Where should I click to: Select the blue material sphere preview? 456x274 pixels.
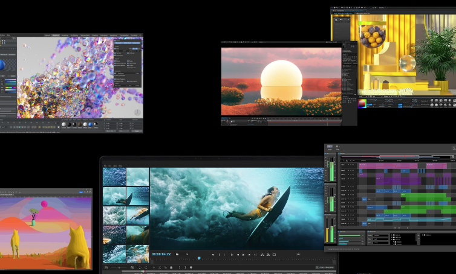(91, 124)
